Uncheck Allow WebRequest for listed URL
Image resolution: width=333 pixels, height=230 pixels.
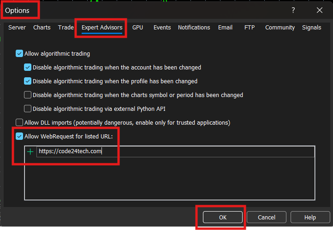[x=19, y=136]
